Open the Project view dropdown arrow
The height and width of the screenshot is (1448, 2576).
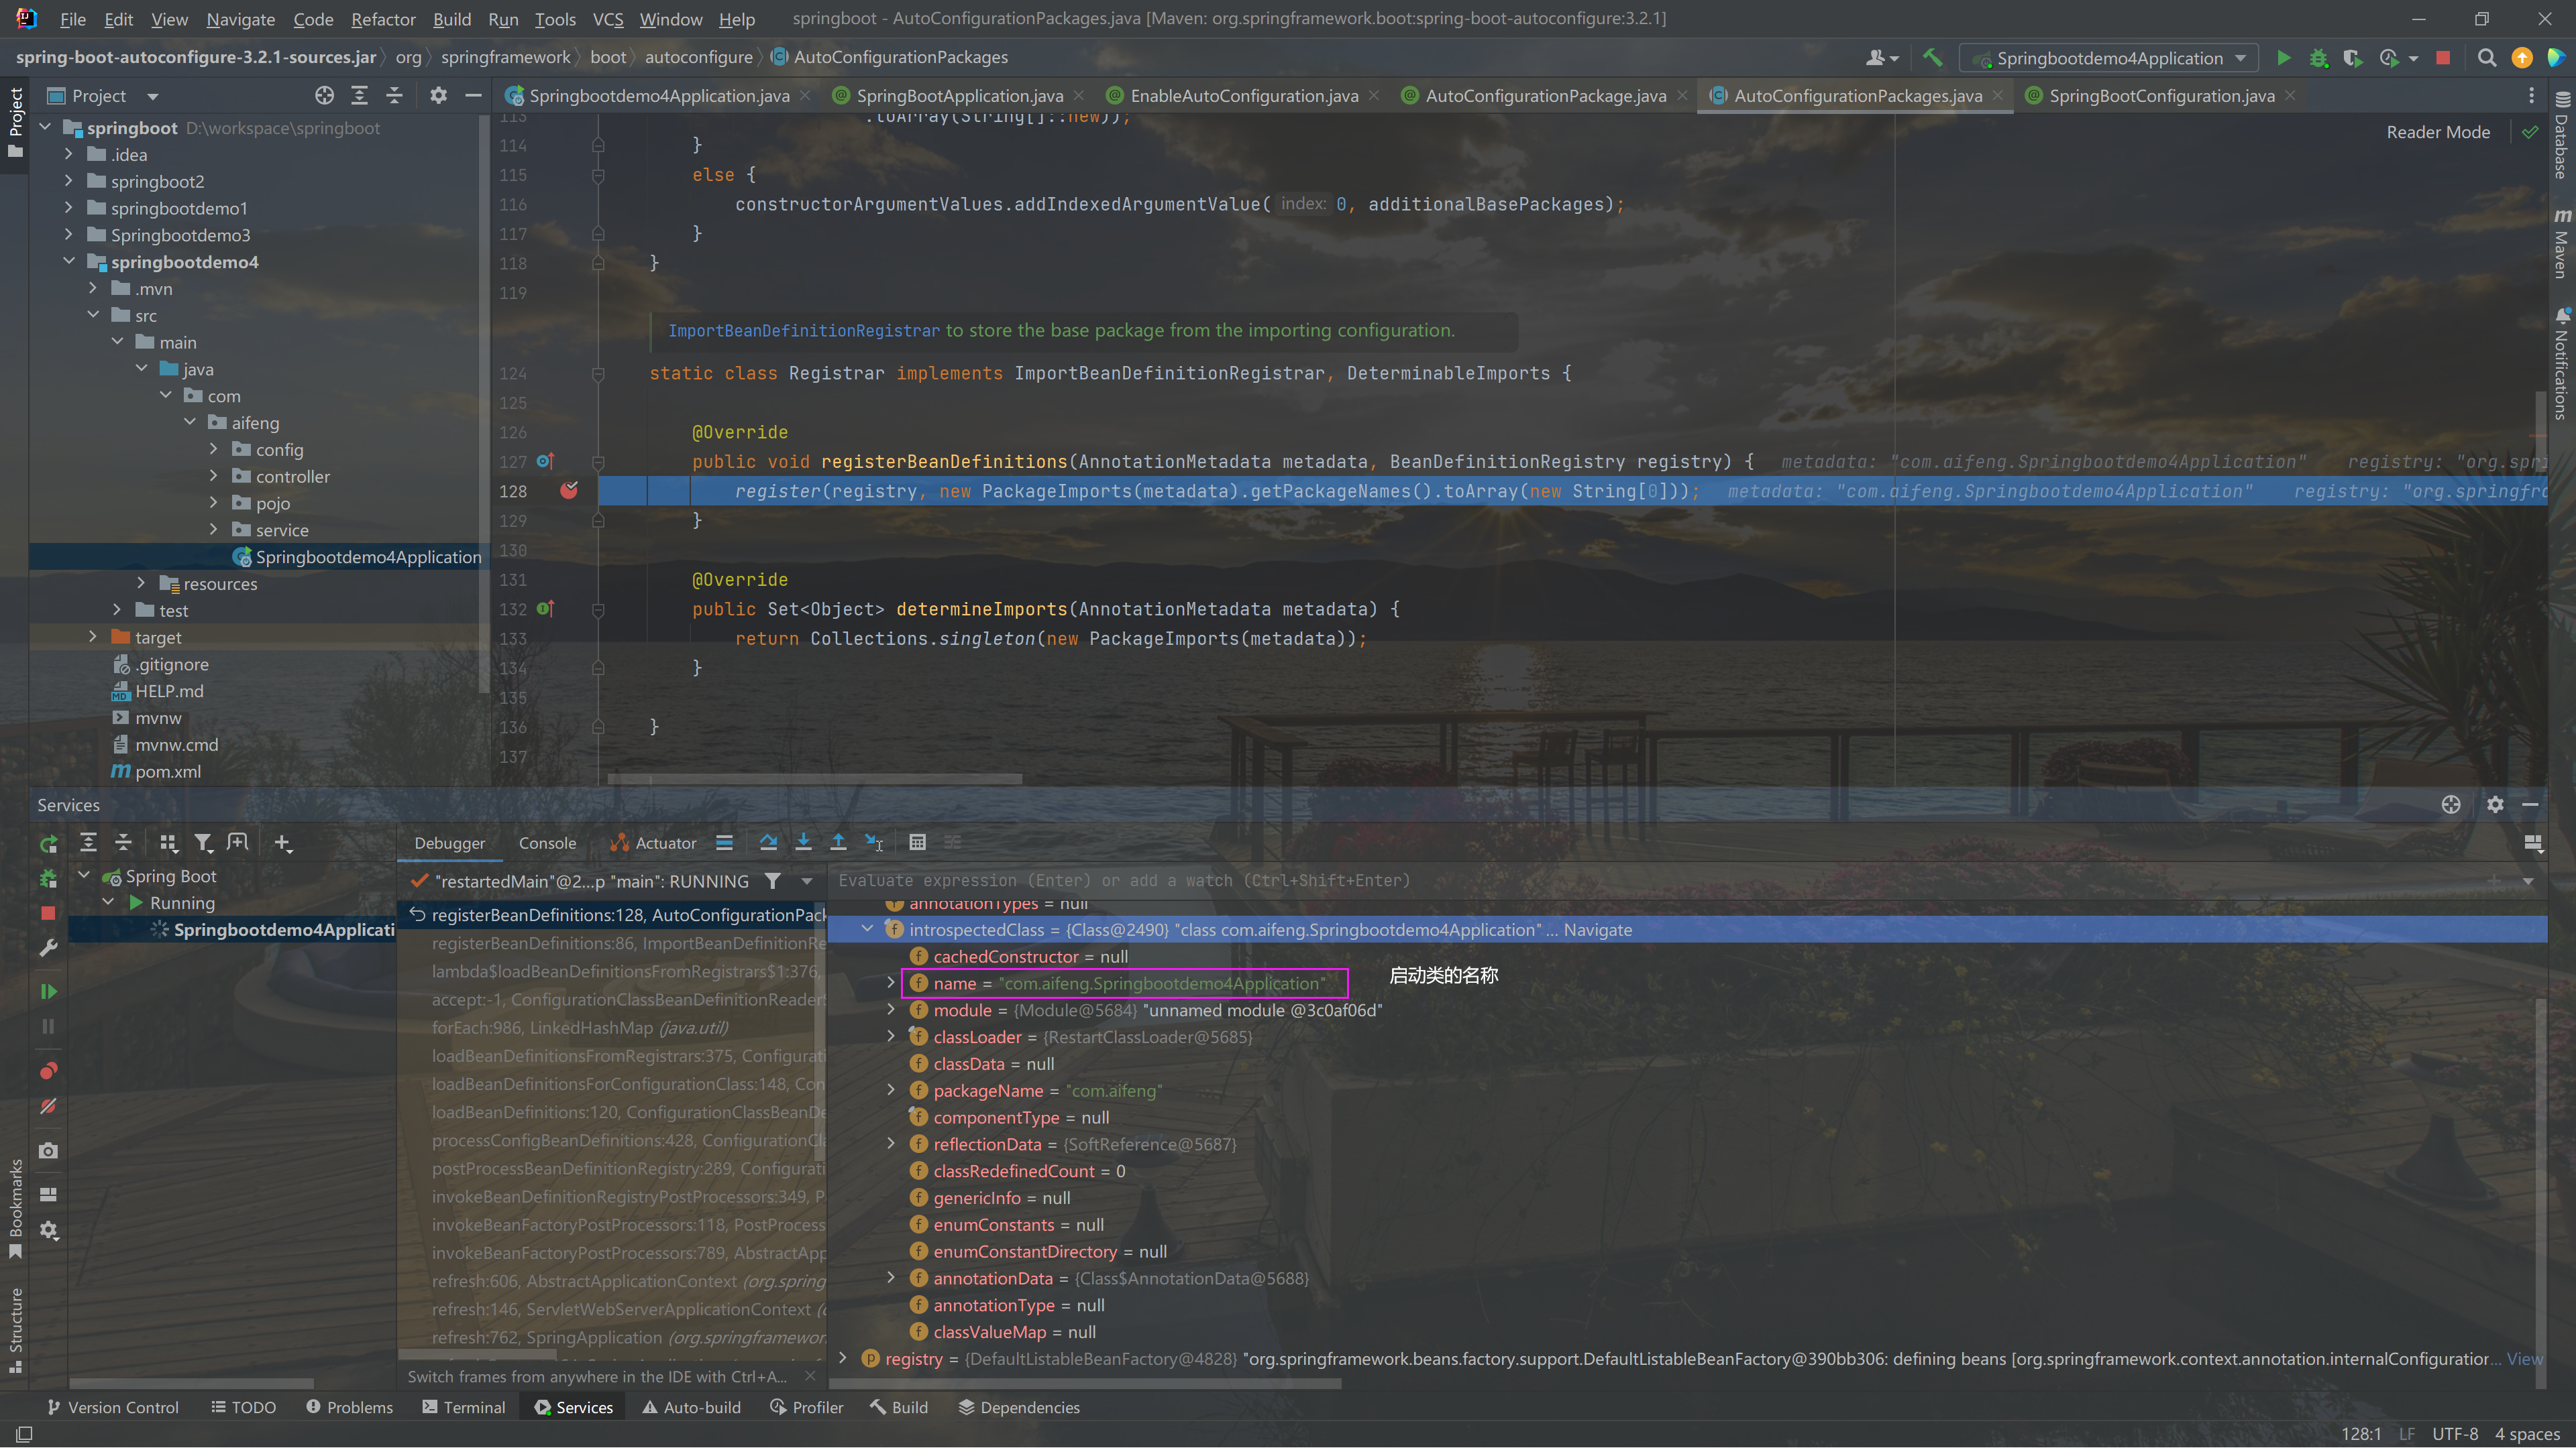pos(153,96)
